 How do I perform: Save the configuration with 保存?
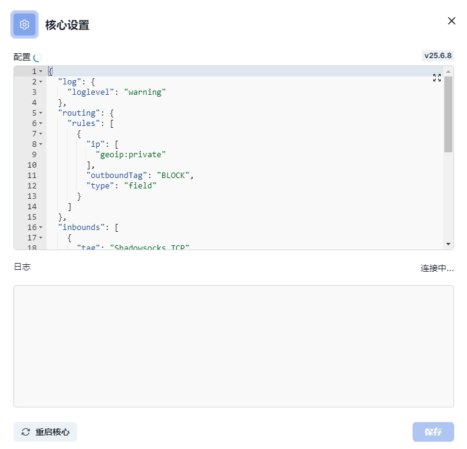coord(433,432)
